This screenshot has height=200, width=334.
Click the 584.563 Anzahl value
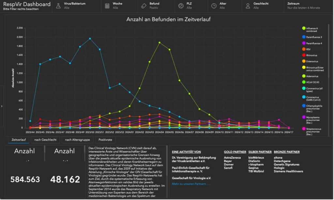pos(25,179)
